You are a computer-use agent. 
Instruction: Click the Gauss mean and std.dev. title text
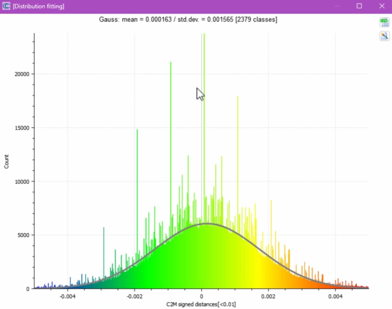[188, 19]
